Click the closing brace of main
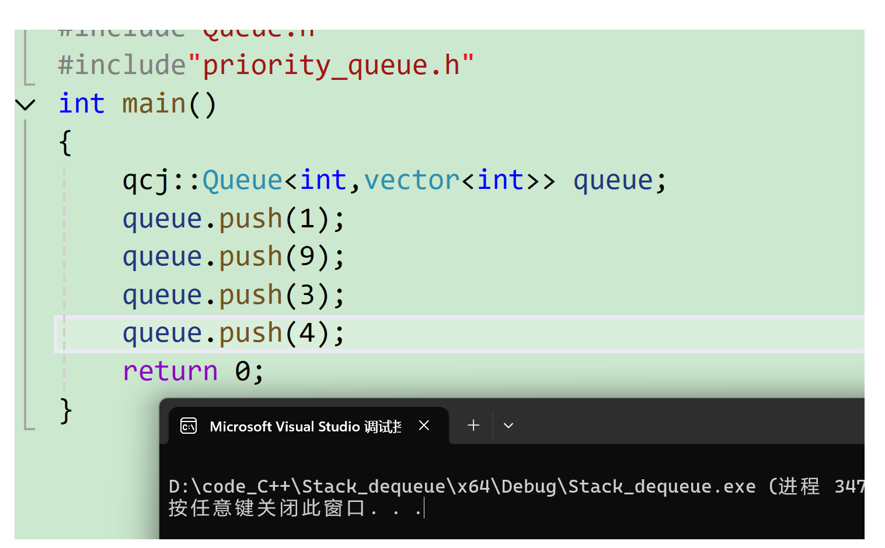This screenshot has width=885, height=548. coord(66,411)
